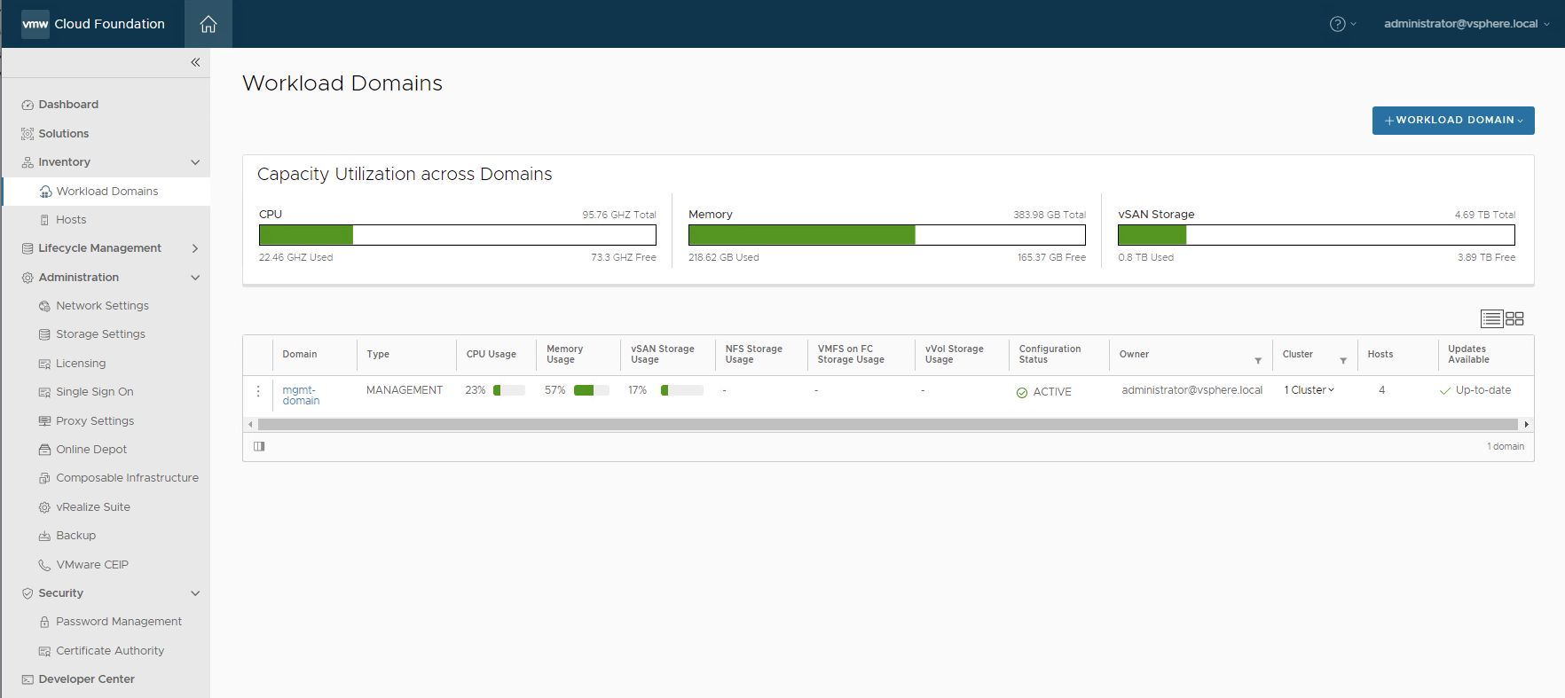Open the + Workload Domain dropdown button

pos(1453,121)
